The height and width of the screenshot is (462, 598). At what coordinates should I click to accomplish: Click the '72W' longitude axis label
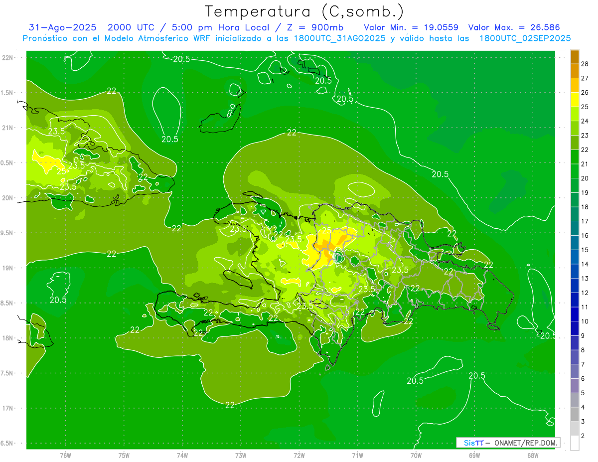[x=299, y=456]
